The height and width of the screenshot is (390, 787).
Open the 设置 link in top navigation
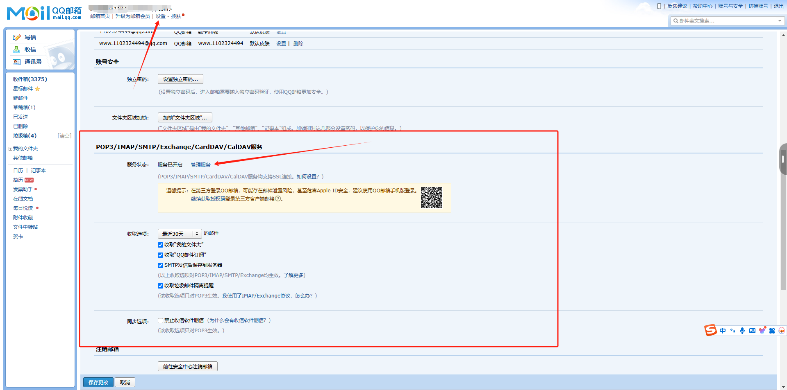[x=161, y=16]
